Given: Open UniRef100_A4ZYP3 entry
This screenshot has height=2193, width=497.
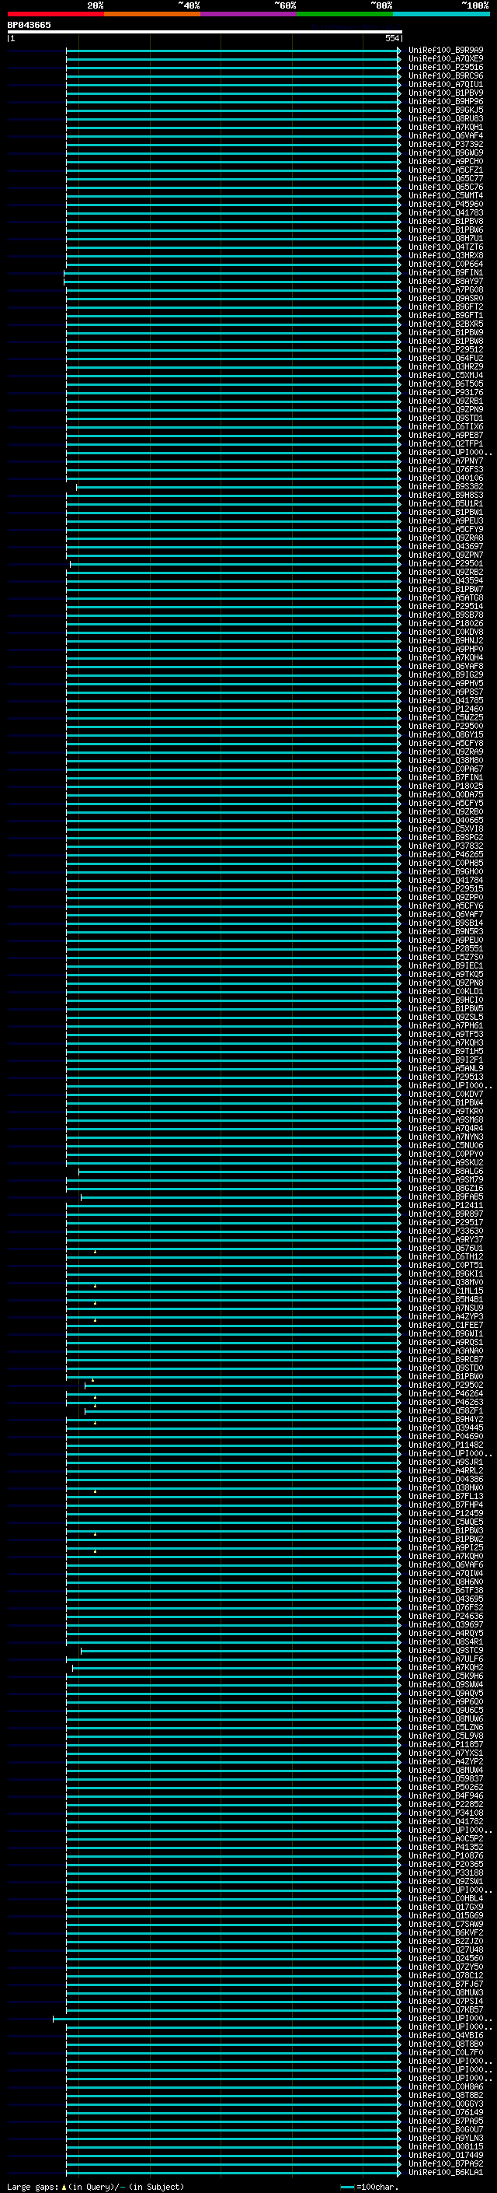Looking at the screenshot, I should (446, 1316).
